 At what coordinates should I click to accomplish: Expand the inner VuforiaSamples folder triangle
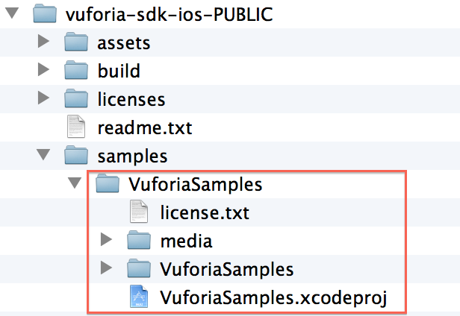click(x=106, y=268)
